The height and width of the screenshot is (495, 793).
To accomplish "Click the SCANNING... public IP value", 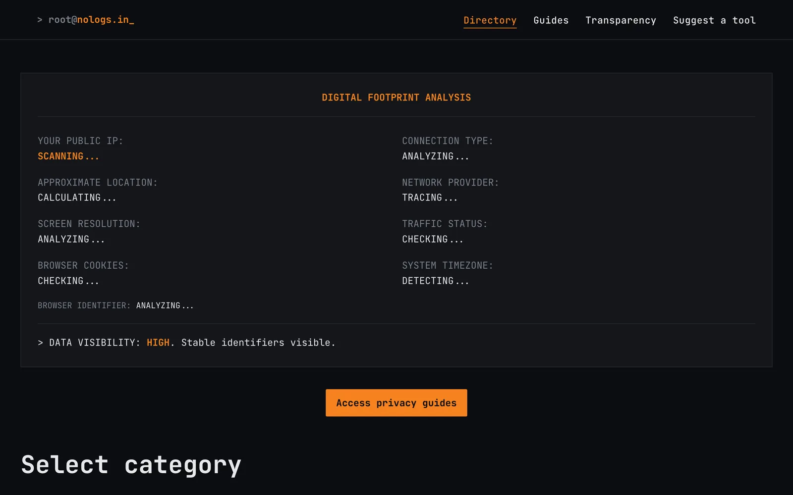I will pos(68,156).
